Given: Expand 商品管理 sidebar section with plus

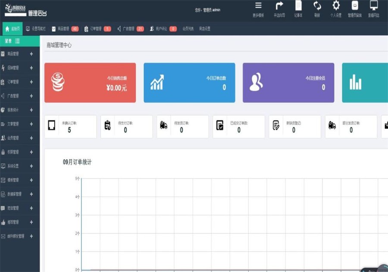Looking at the screenshot, I should 31,54.
